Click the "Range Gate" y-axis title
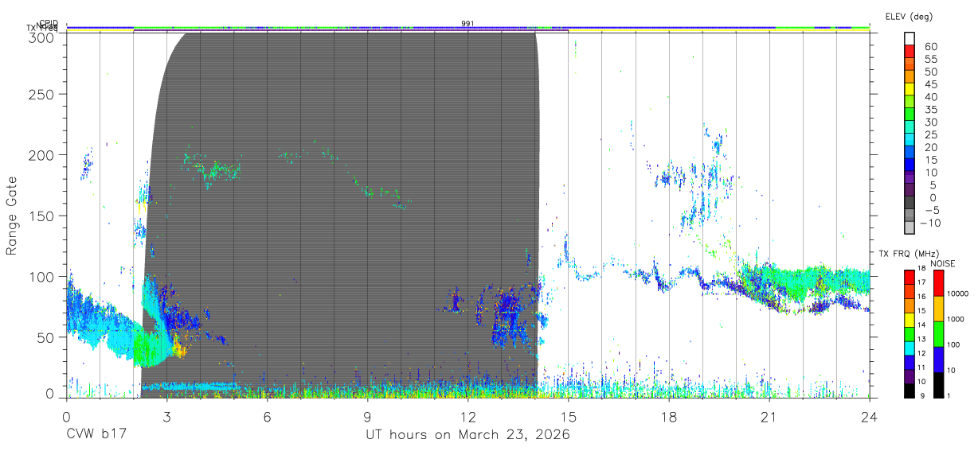This screenshot has height=451, width=978. 12,216
